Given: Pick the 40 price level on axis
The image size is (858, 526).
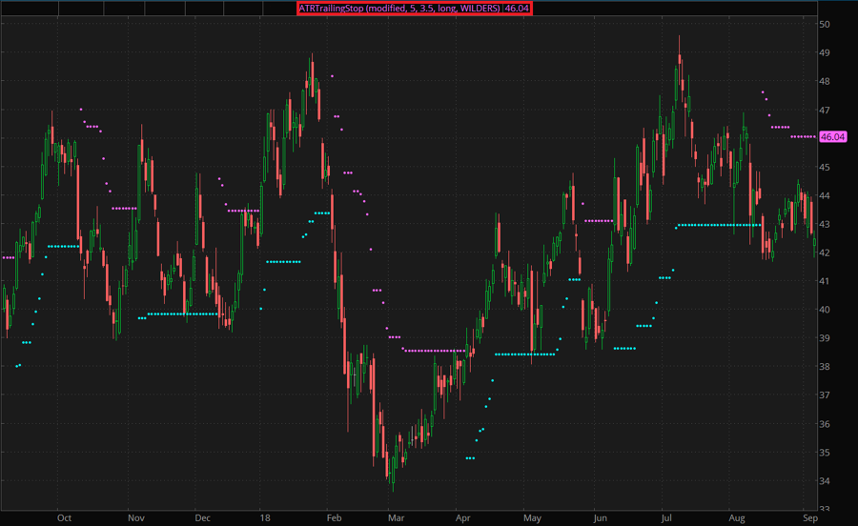Looking at the screenshot, I should (x=825, y=310).
